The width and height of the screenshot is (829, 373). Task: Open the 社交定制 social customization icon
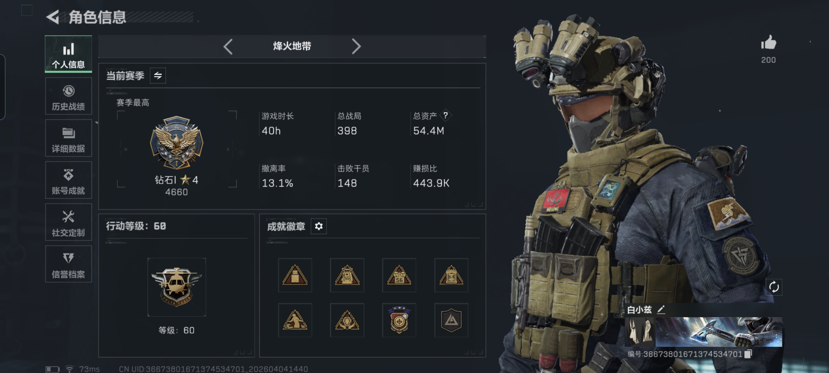click(x=68, y=222)
